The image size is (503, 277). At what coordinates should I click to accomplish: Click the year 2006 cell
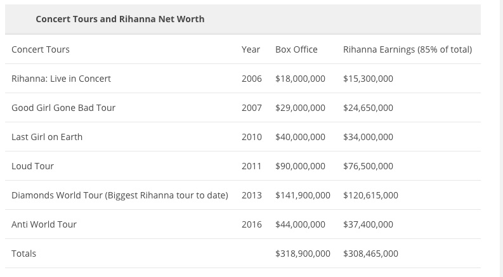252,79
